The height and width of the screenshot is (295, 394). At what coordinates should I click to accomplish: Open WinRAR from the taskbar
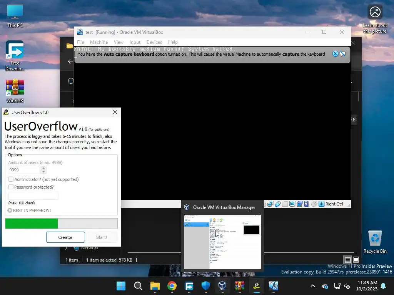coord(239,286)
